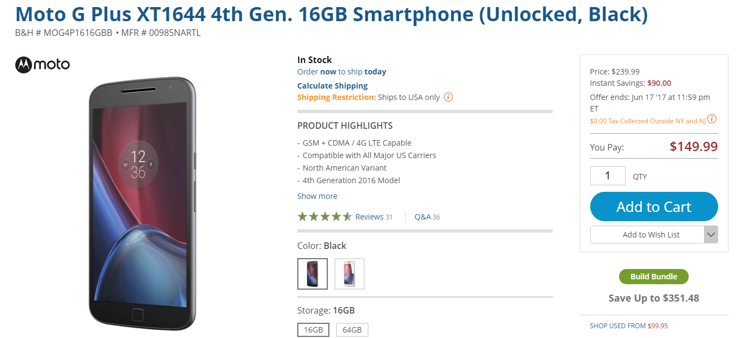Click the Build Bundle button
Image resolution: width=747 pixels, height=338 pixels.
(x=653, y=277)
